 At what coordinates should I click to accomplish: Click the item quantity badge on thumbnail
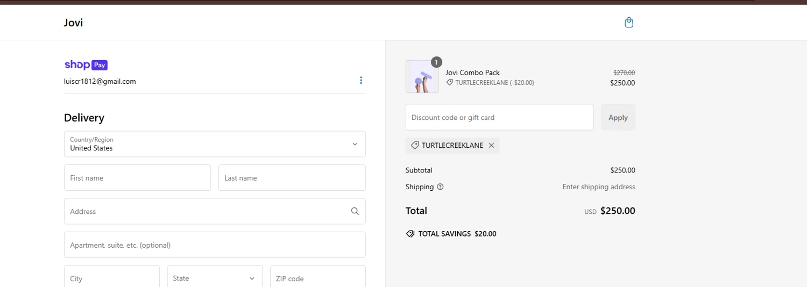point(436,62)
